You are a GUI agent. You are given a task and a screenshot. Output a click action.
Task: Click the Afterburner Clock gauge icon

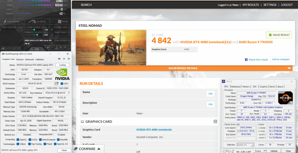click(32, 22)
